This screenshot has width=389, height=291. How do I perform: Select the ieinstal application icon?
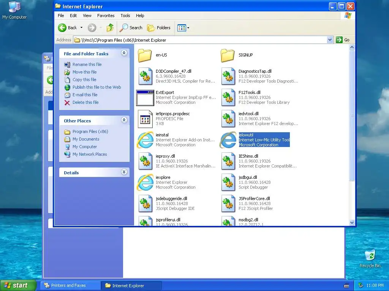(x=145, y=140)
